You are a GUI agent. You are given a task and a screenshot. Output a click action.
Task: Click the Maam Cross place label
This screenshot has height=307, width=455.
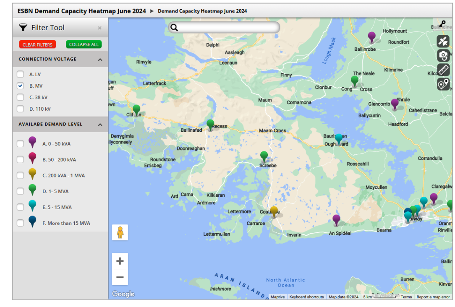272,130
